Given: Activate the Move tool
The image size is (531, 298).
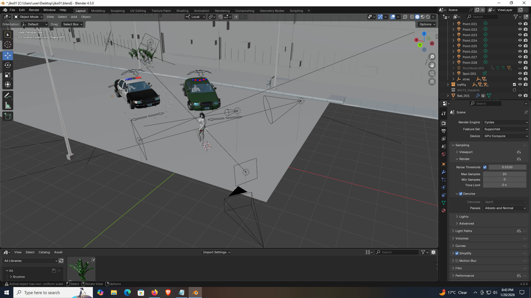Looking at the screenshot, I should click(x=8, y=55).
